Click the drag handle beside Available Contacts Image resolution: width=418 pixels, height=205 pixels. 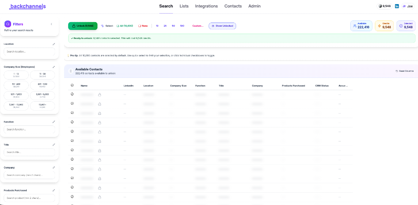click(71, 71)
